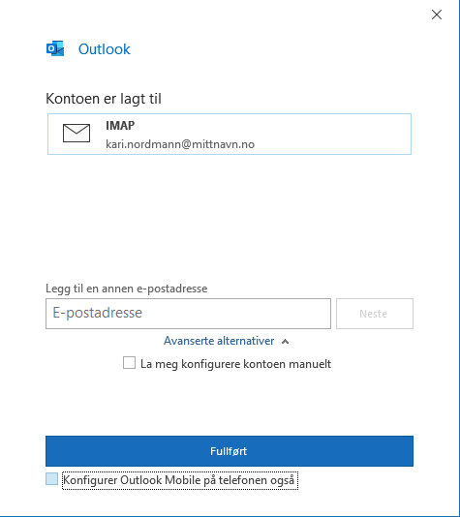This screenshot has width=460, height=517.
Task: Click the kari.nordmann@mittnavn.no address text
Action: coord(180,144)
